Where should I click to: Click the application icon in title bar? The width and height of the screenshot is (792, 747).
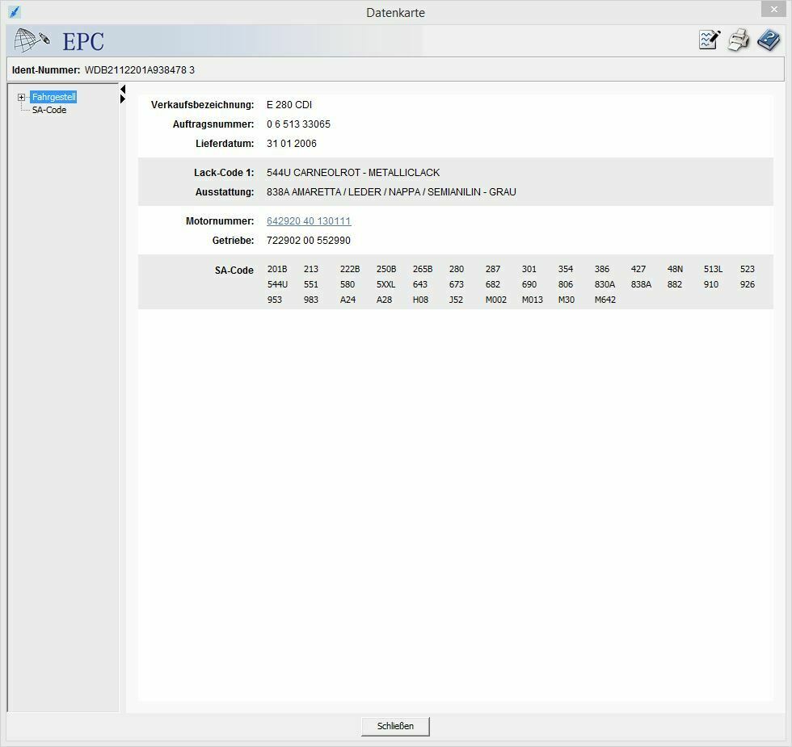[14, 12]
